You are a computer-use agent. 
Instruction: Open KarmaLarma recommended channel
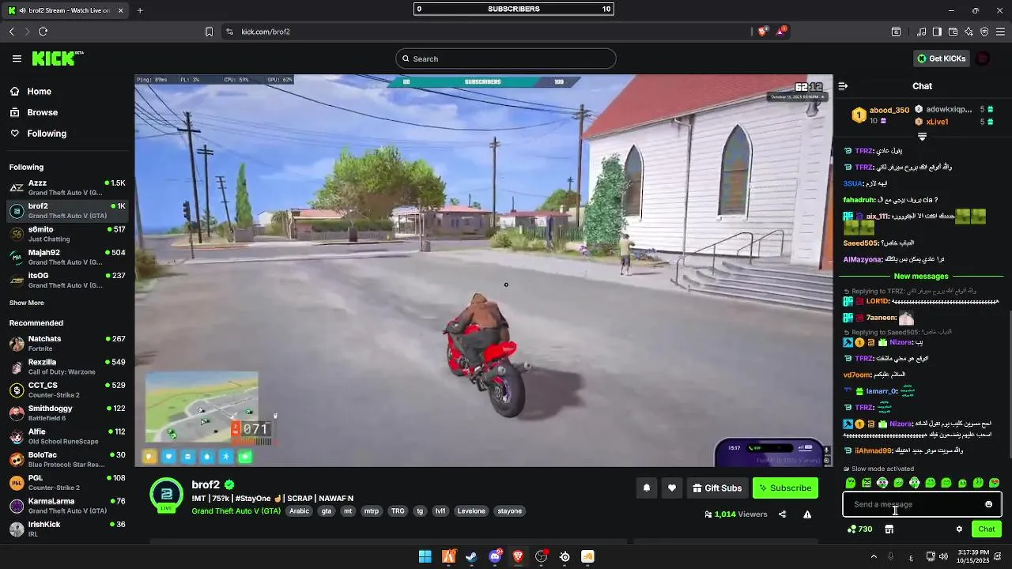pos(67,506)
